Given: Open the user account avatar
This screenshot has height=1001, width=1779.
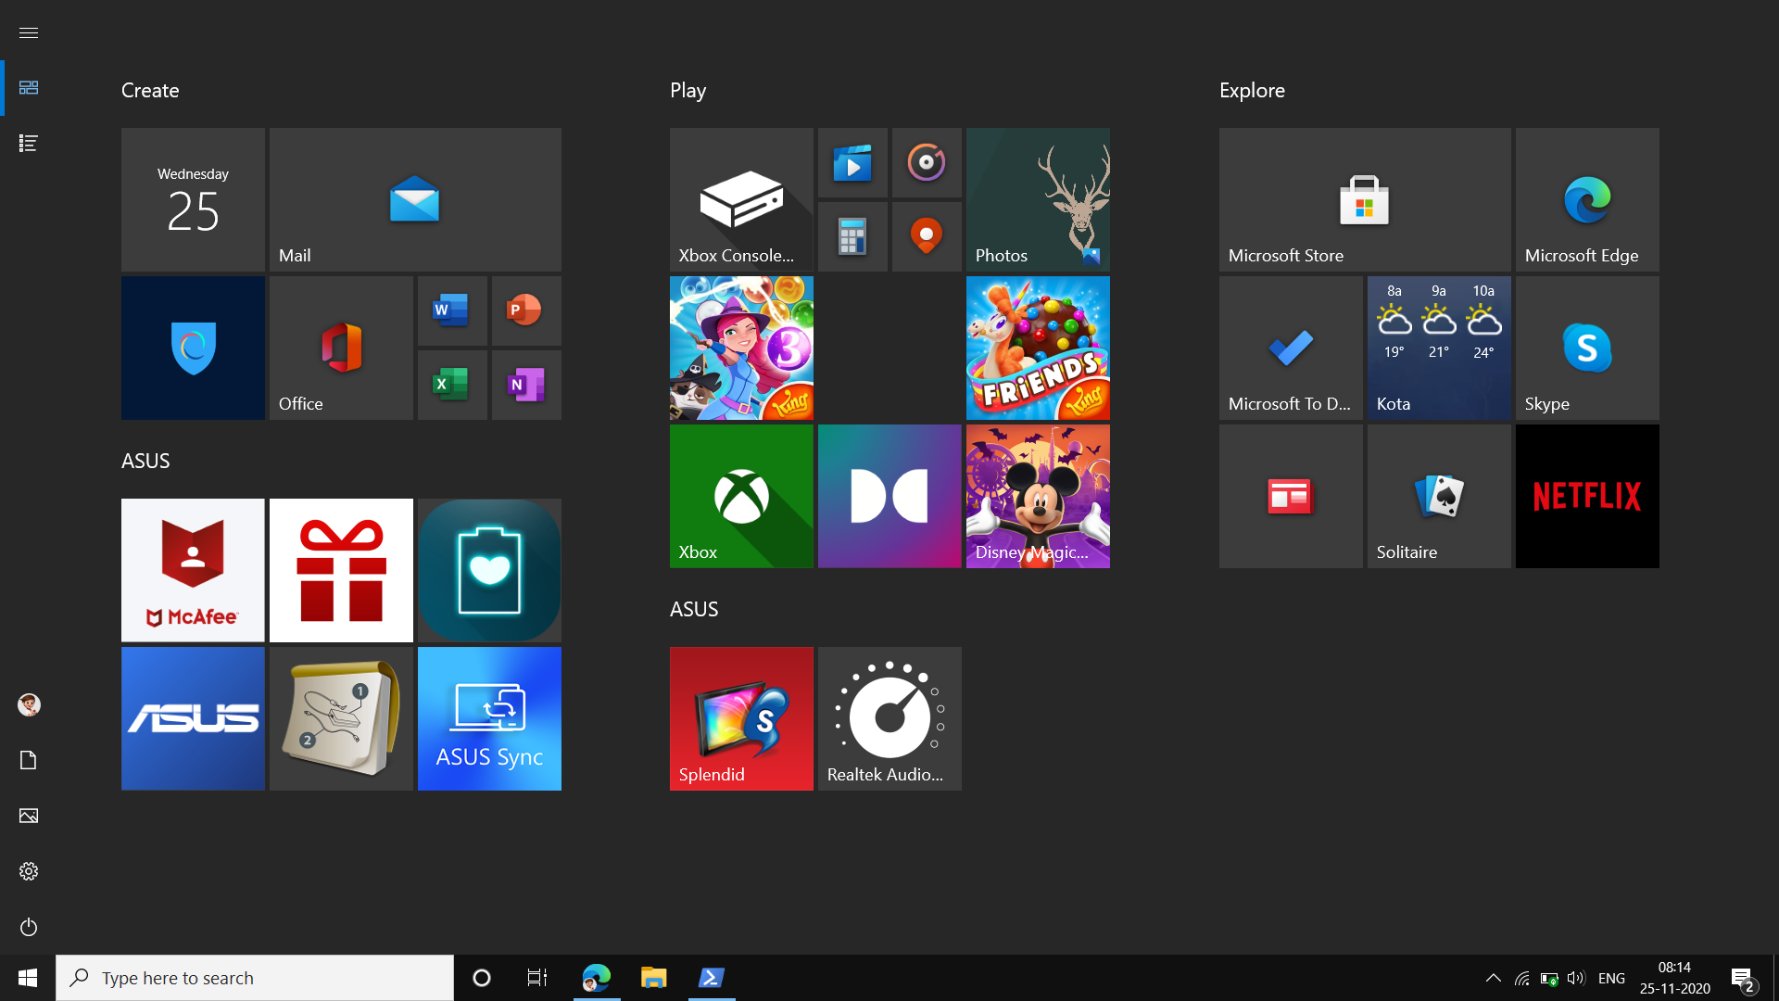Looking at the screenshot, I should click(29, 704).
